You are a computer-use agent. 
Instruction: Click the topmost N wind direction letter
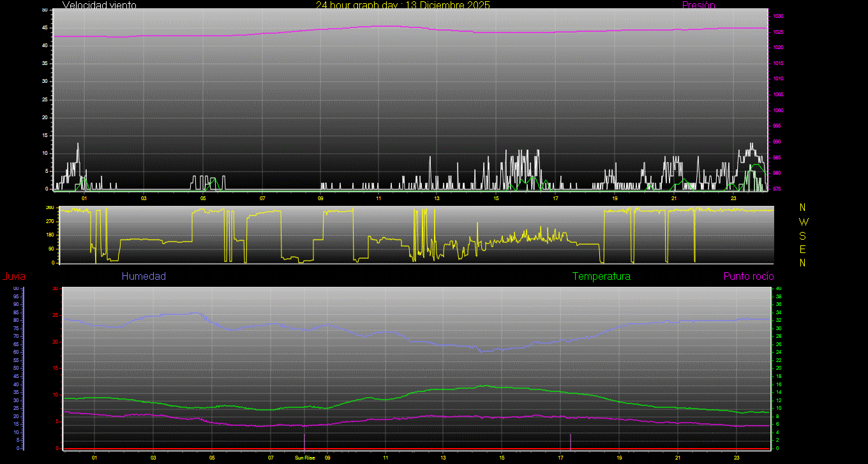click(803, 208)
